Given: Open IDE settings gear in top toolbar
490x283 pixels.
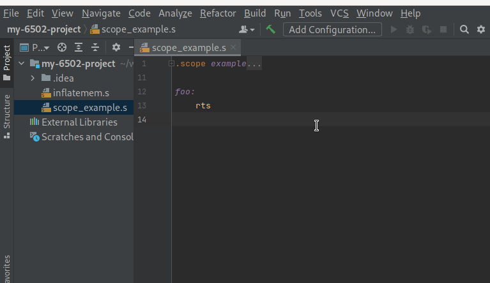Looking at the screenshot, I should 480,29.
